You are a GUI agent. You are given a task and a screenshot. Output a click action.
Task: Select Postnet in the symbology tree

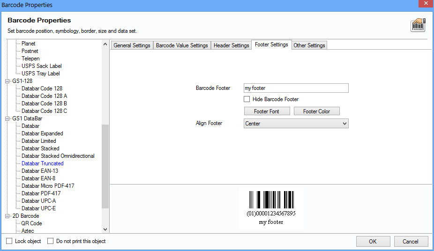(30, 51)
